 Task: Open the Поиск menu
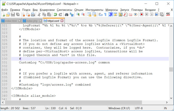[x=26, y=10]
